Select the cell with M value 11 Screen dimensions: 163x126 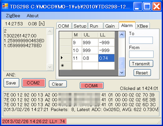77,58
